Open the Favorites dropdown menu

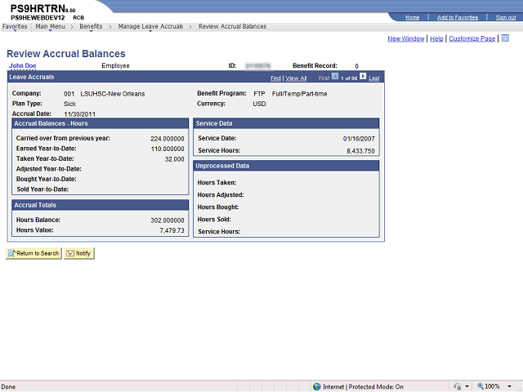click(x=15, y=26)
